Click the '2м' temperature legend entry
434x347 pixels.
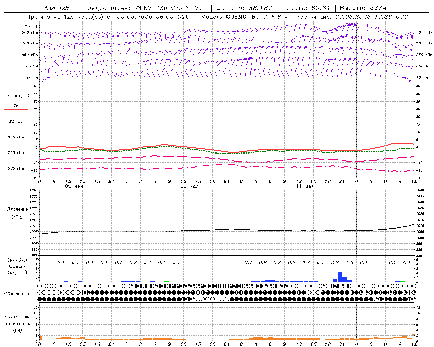coord(16,106)
